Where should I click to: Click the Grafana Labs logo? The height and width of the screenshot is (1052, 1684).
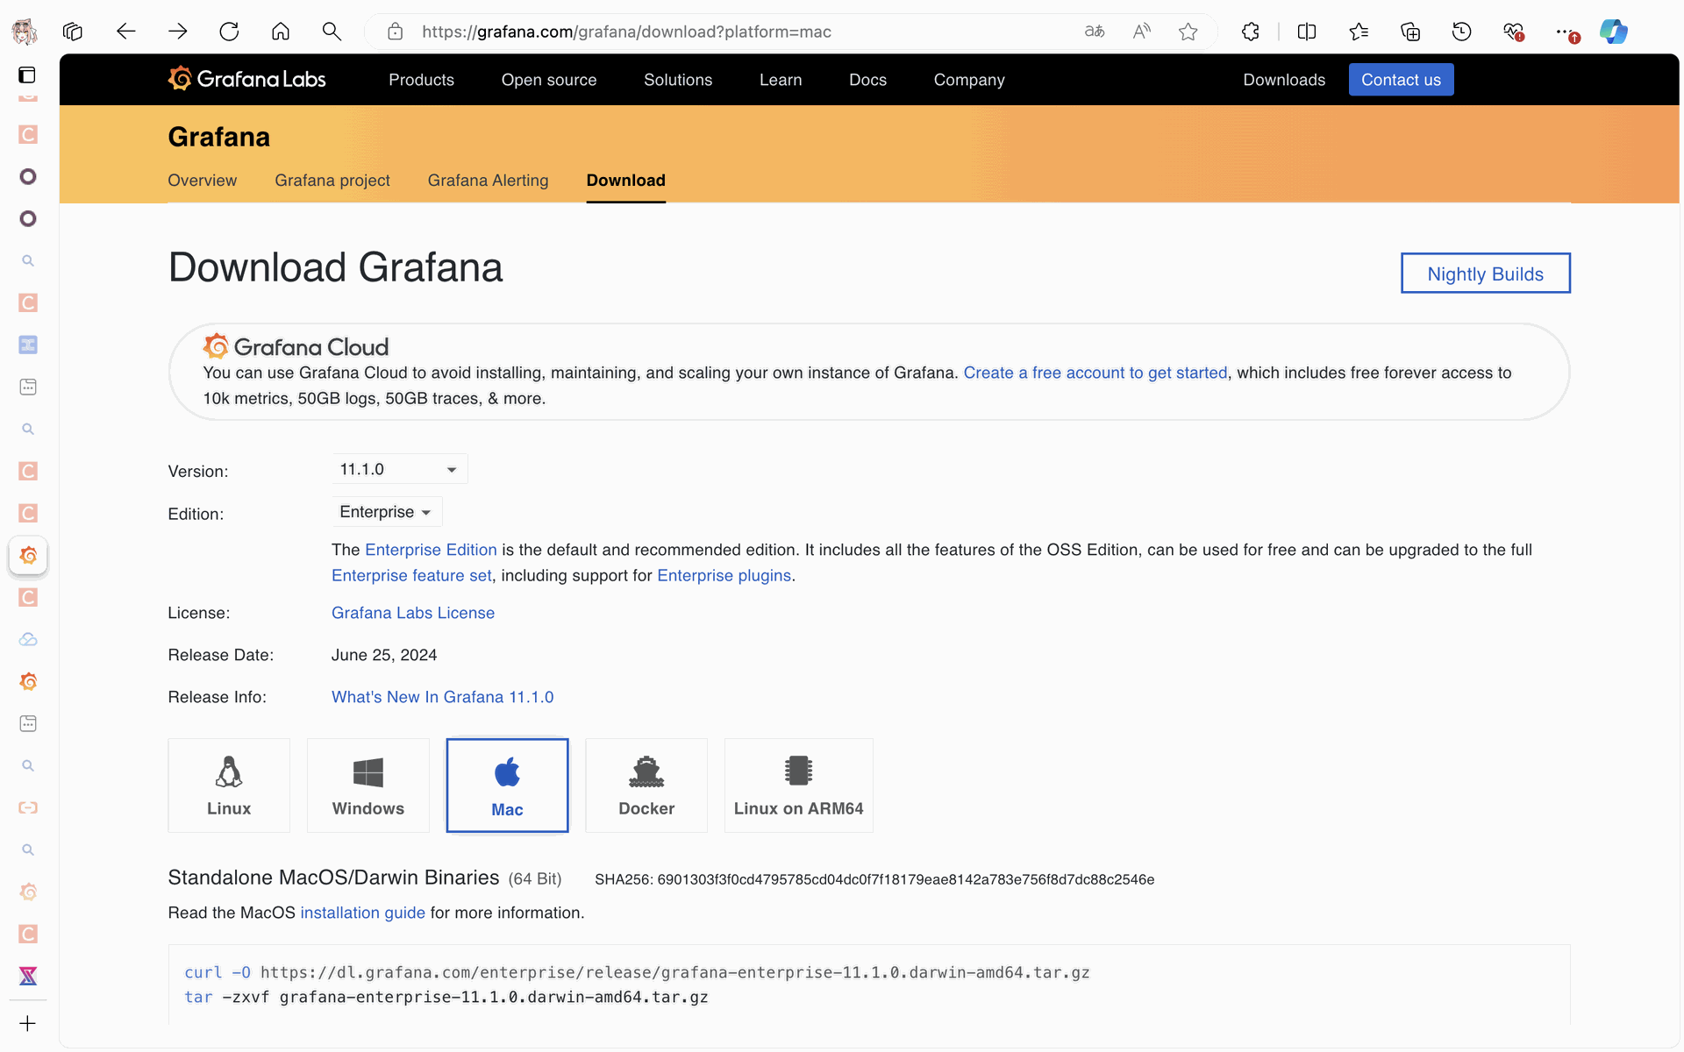[247, 79]
